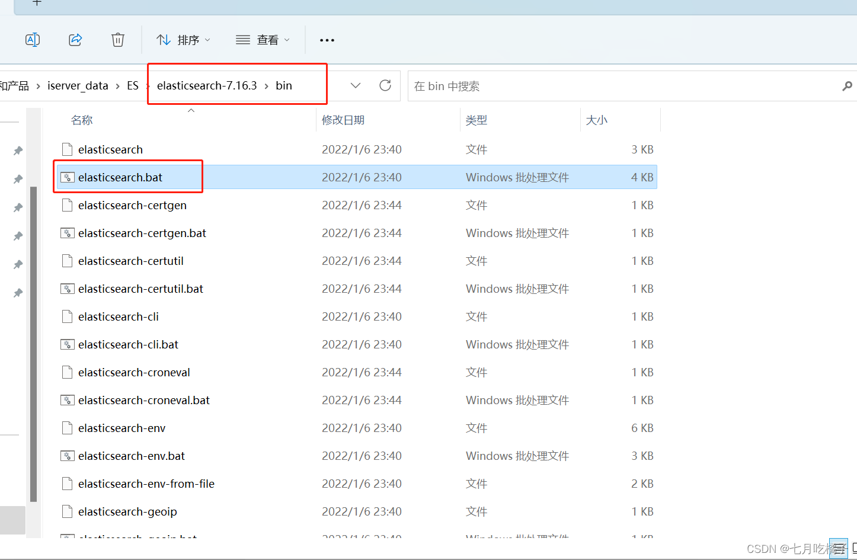Image resolution: width=857 pixels, height=560 pixels.
Task: Open the three-dot more options menu
Action: point(327,40)
